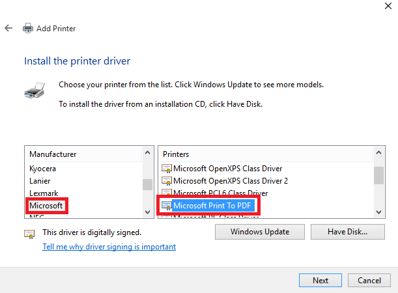Select Microsoft PCL6 Class Driver printer

point(220,193)
